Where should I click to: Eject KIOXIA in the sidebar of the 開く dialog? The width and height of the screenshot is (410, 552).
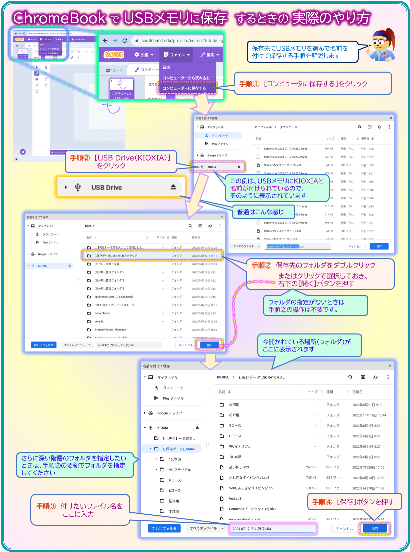pyautogui.click(x=70, y=266)
